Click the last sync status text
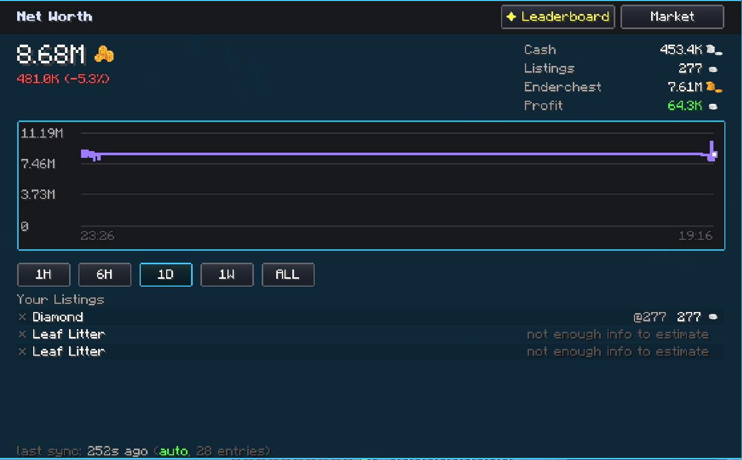Viewport: 742px width, 460px height. (x=143, y=451)
